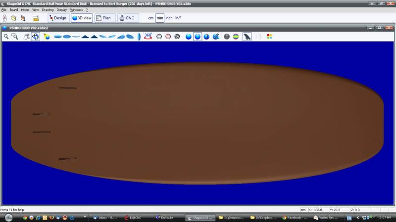Image resolution: width=396 pixels, height=222 pixels.
Task: Expand the Drawing menu
Action: pyautogui.click(x=48, y=10)
